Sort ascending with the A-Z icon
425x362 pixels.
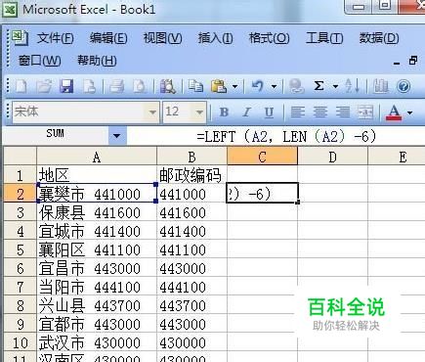[352, 86]
